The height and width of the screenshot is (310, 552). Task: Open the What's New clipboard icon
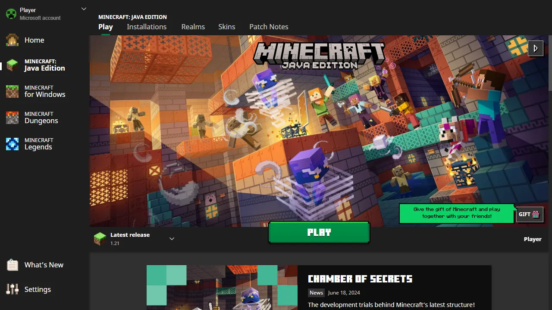tap(13, 265)
